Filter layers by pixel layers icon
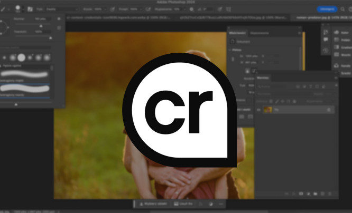The height and width of the screenshot is (213, 352). (298, 86)
